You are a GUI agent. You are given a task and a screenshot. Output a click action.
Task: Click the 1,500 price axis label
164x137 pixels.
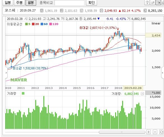point(156,67)
